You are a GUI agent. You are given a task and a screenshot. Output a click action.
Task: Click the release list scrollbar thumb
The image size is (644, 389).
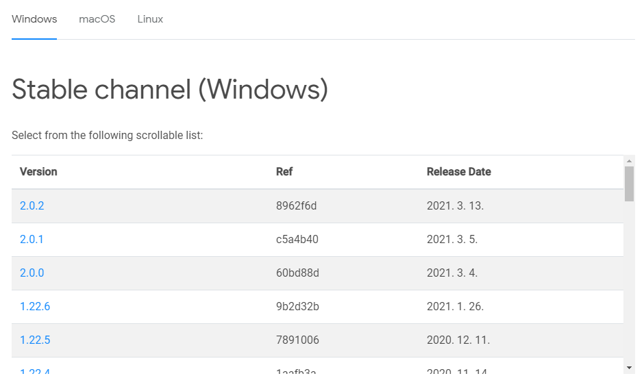coord(629,184)
